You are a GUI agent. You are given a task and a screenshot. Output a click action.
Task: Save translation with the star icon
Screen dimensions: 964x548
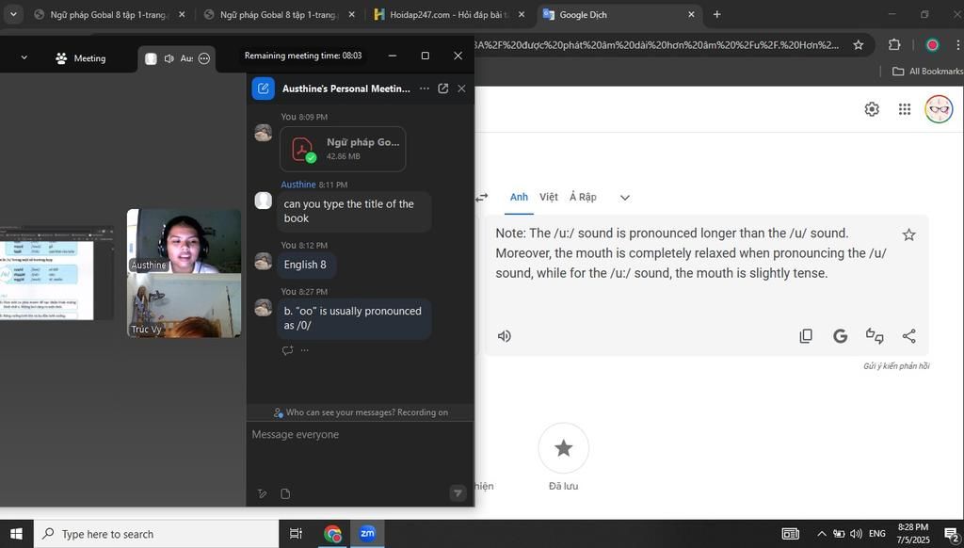[x=908, y=234]
